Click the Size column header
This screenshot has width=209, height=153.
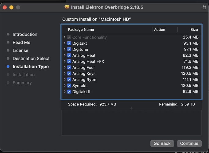pyautogui.click(x=194, y=29)
